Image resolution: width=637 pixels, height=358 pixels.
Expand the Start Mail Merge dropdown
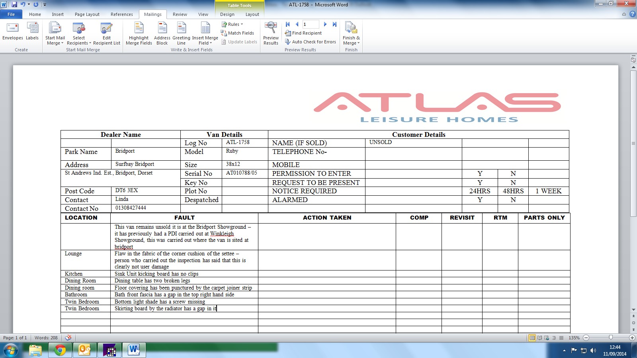pyautogui.click(x=55, y=33)
